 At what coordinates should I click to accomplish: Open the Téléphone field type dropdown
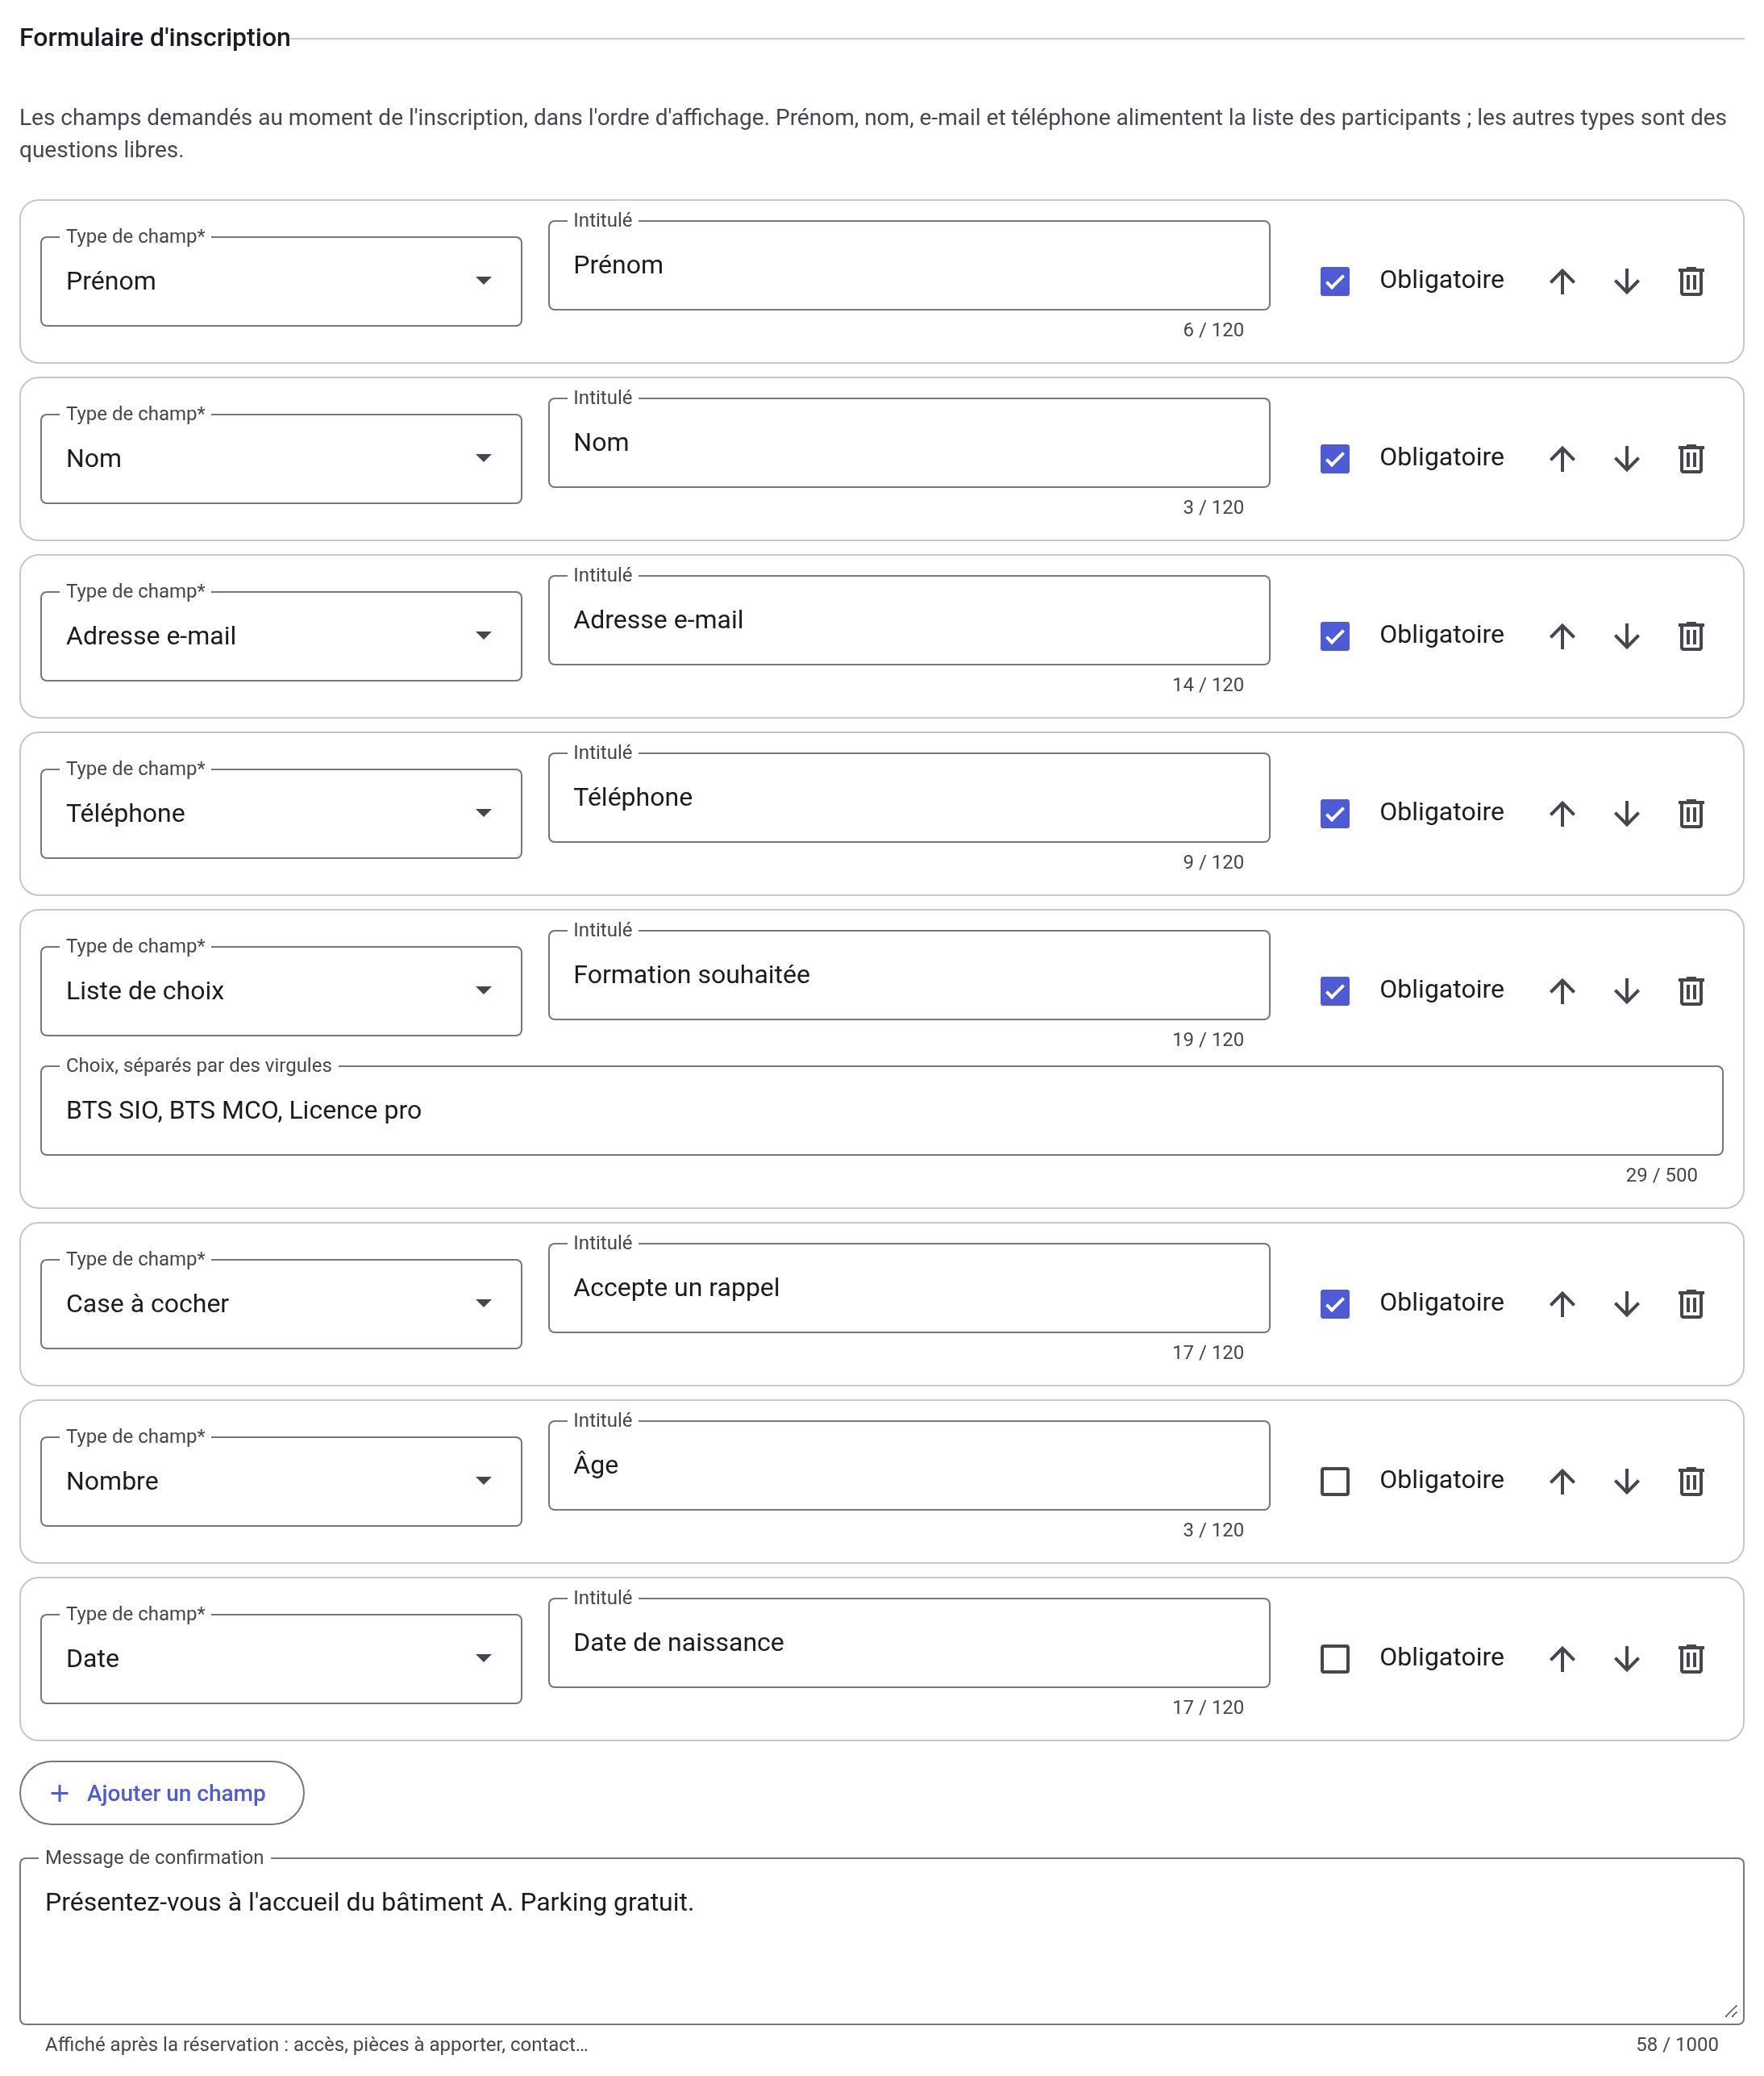[281, 814]
